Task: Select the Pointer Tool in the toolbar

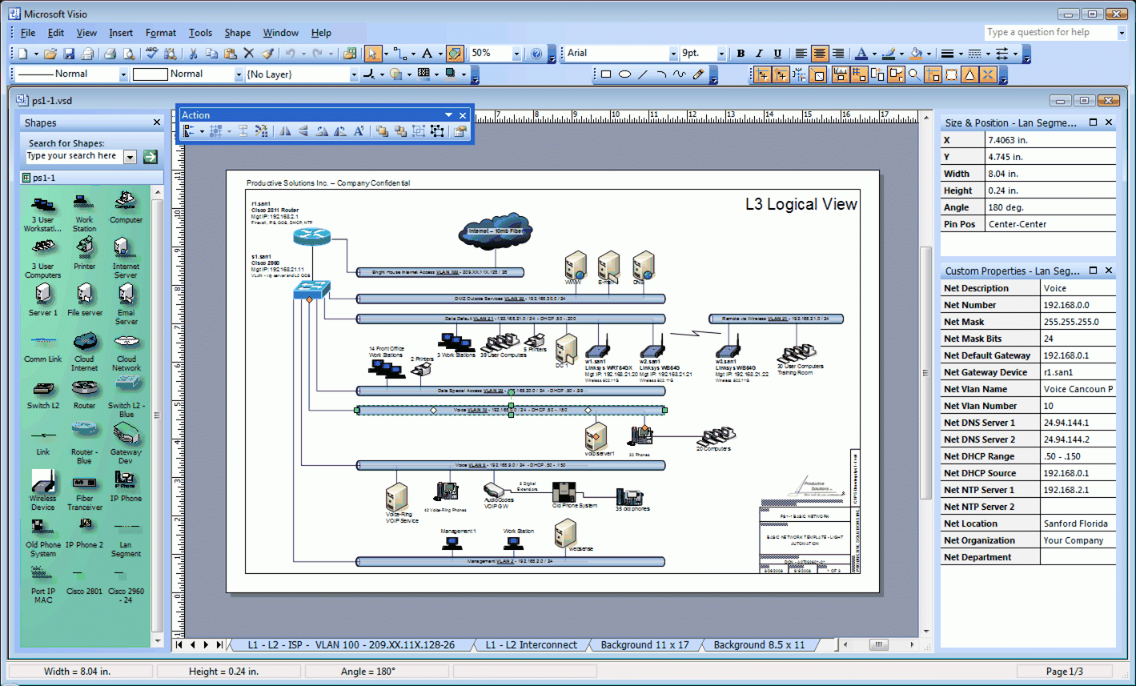Action: click(x=371, y=54)
